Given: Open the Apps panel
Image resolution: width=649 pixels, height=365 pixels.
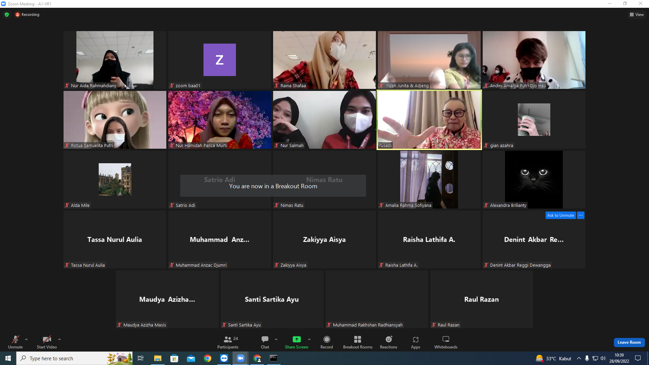Looking at the screenshot, I should [416, 342].
